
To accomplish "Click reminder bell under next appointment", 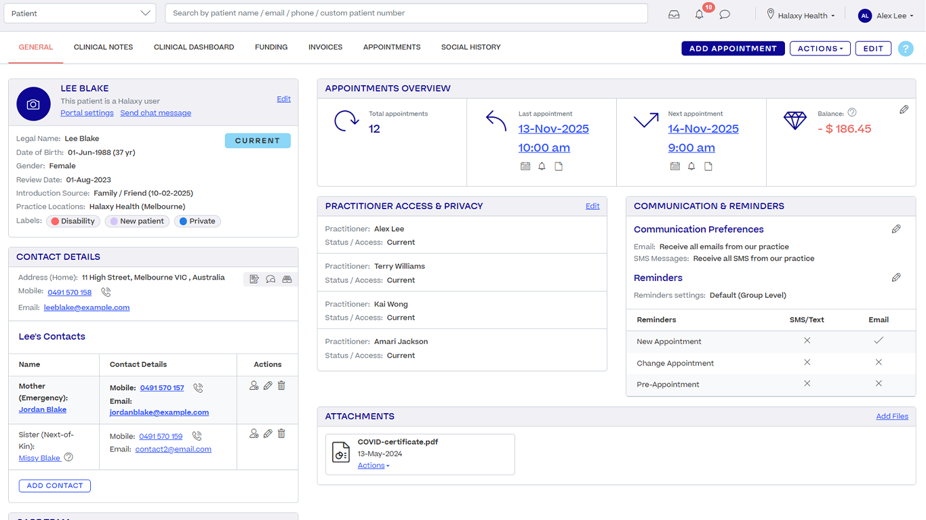I will click(691, 167).
